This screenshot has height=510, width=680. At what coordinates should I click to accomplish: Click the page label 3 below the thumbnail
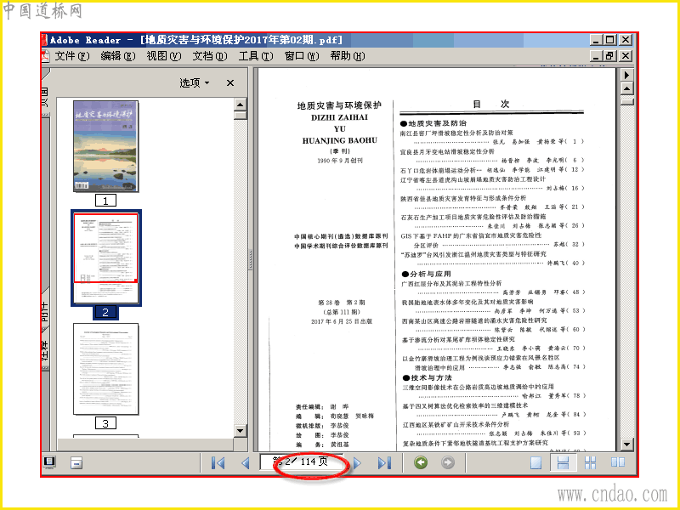105,423
